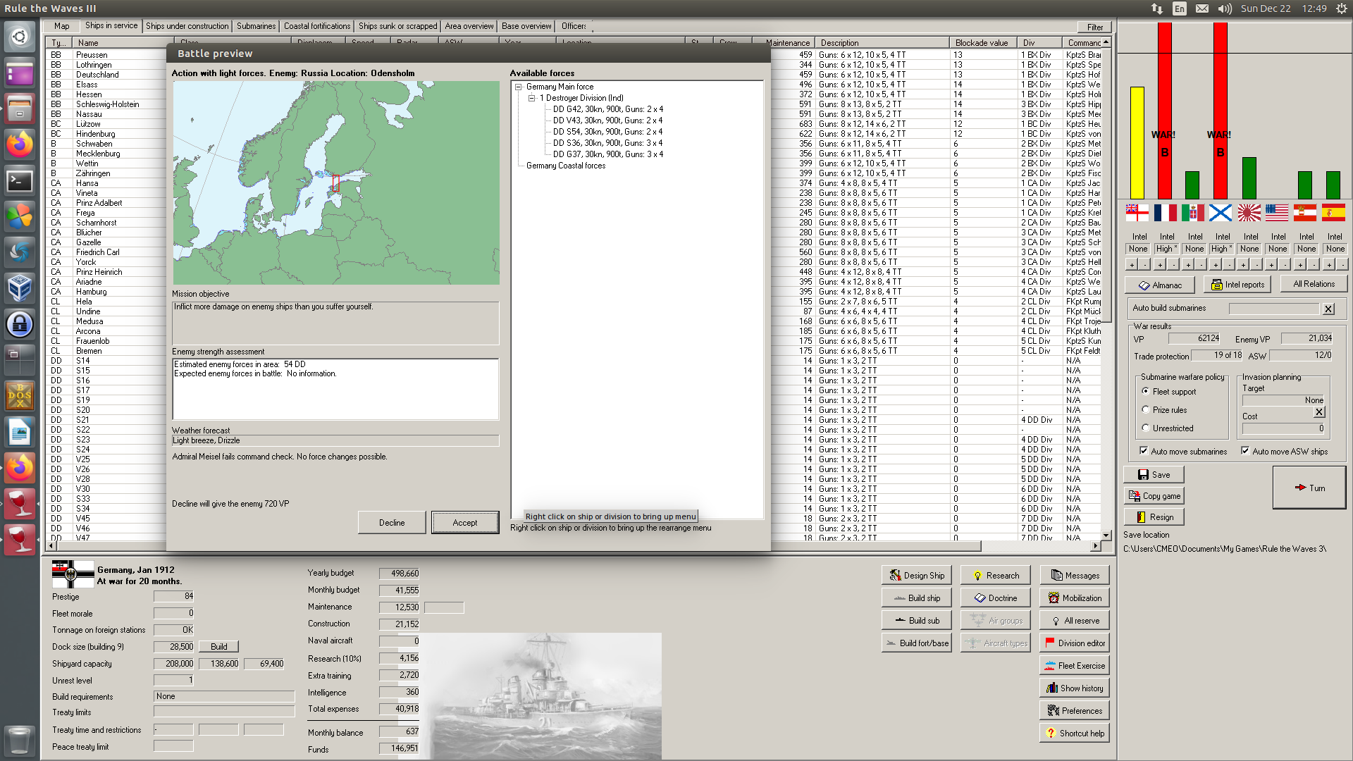Decrease intel on Spain
The height and width of the screenshot is (761, 1353).
pos(1341,265)
